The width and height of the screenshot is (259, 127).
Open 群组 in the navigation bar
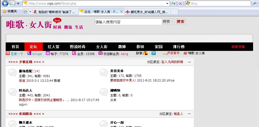[x=140, y=47]
